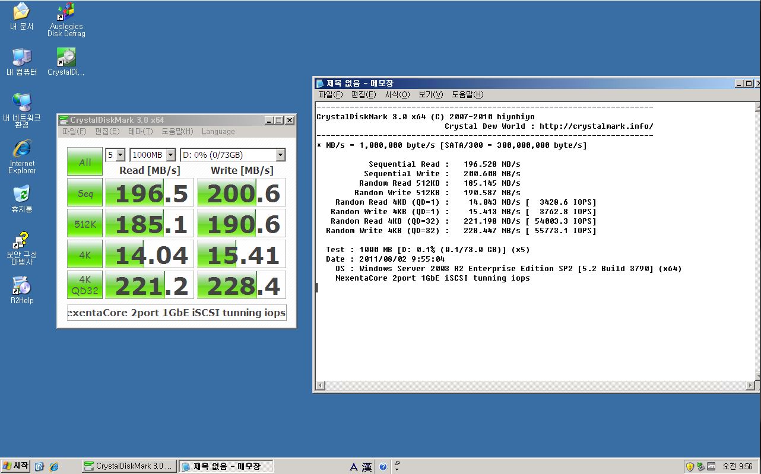Click the Notepad horizontal scrollbar right arrow
761x474 pixels.
[750, 386]
